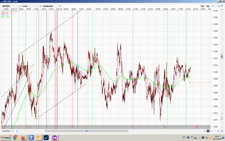The height and width of the screenshot is (141, 225).
Task: Click right arrow of horizontal time scrollbar
Action: [204, 131]
